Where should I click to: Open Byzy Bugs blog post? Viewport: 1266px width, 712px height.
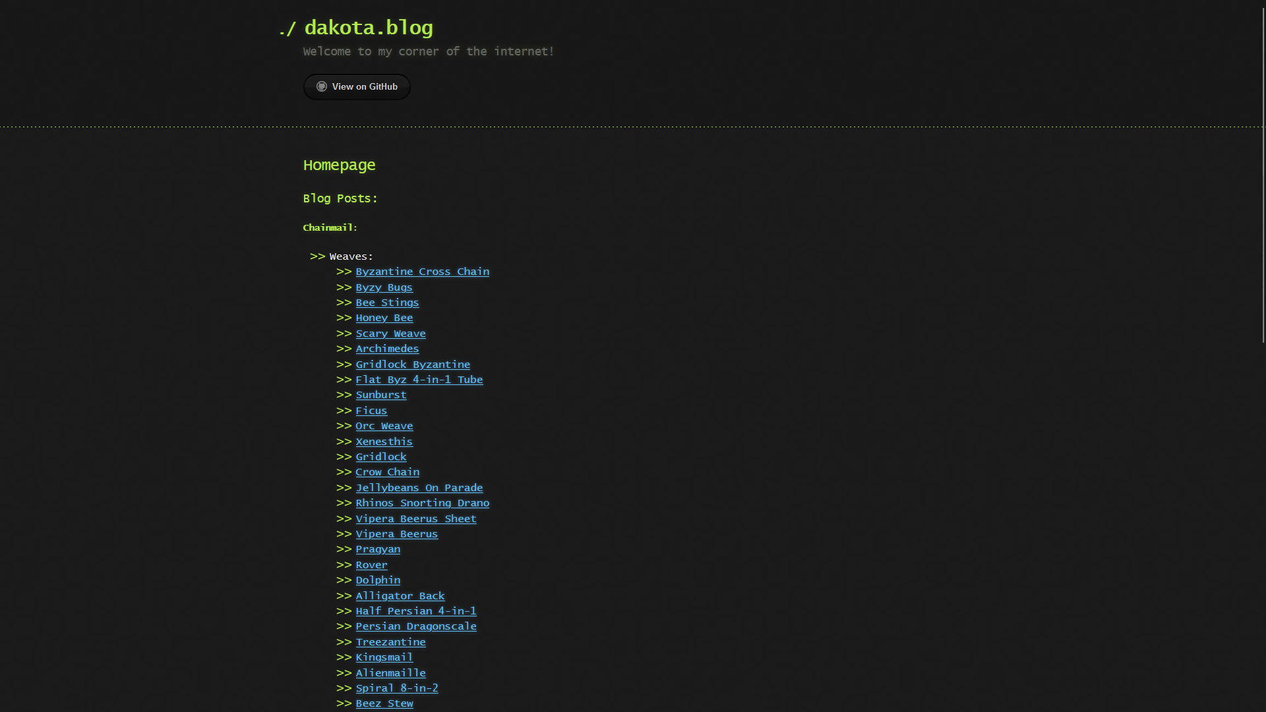point(384,287)
